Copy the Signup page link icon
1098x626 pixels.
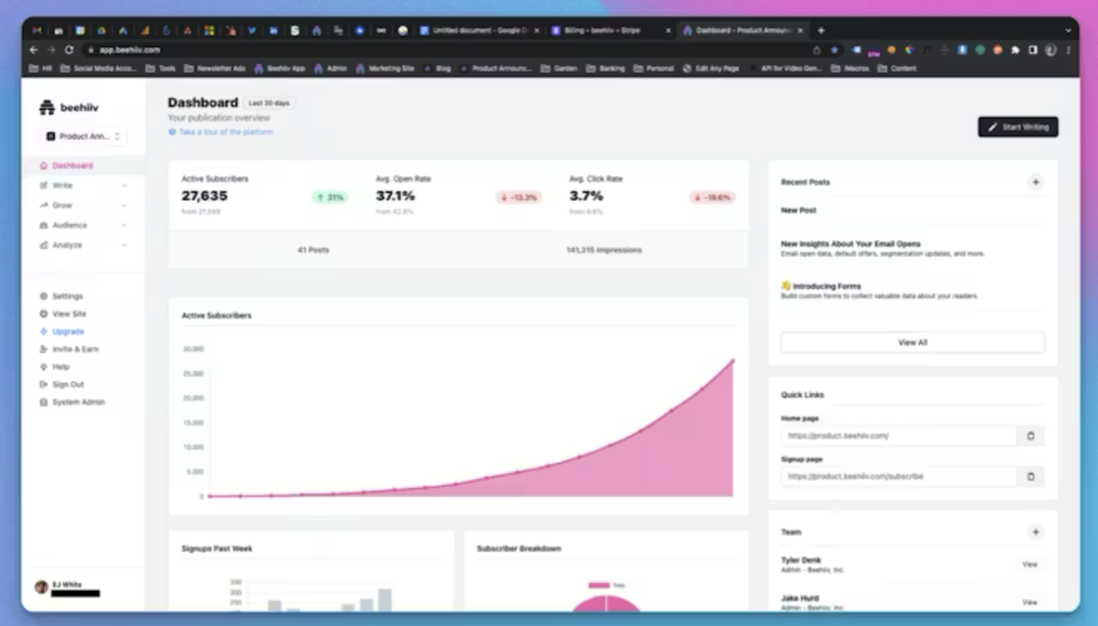(1030, 477)
